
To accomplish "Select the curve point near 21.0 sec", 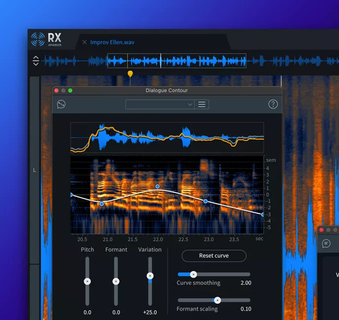I will [102, 204].
